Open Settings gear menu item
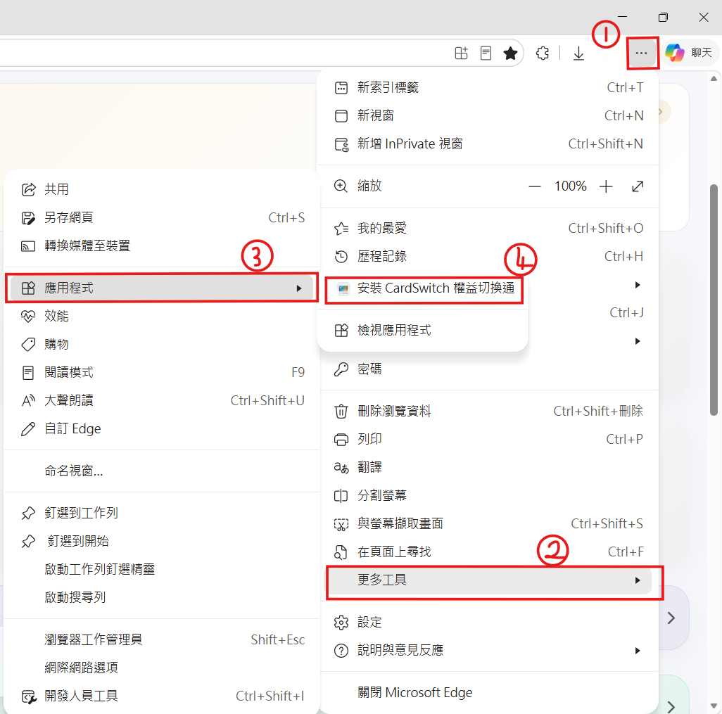The image size is (722, 714). 488,623
